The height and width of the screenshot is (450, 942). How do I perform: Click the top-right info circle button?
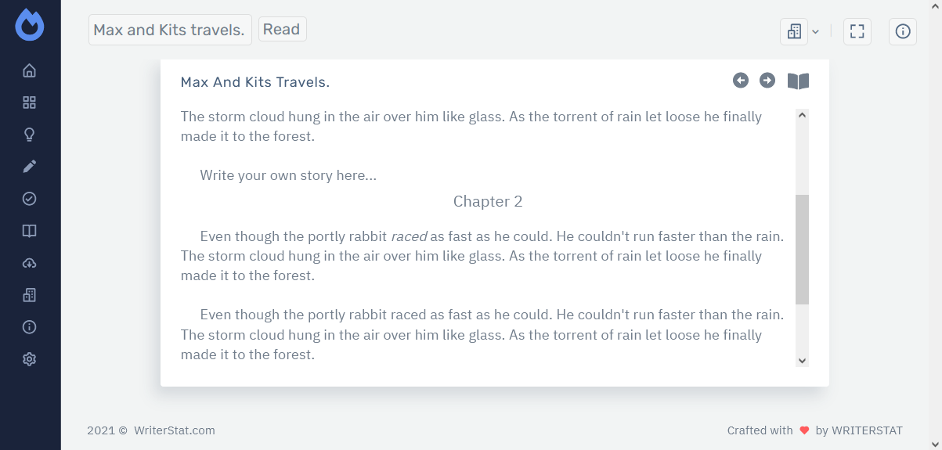point(903,31)
